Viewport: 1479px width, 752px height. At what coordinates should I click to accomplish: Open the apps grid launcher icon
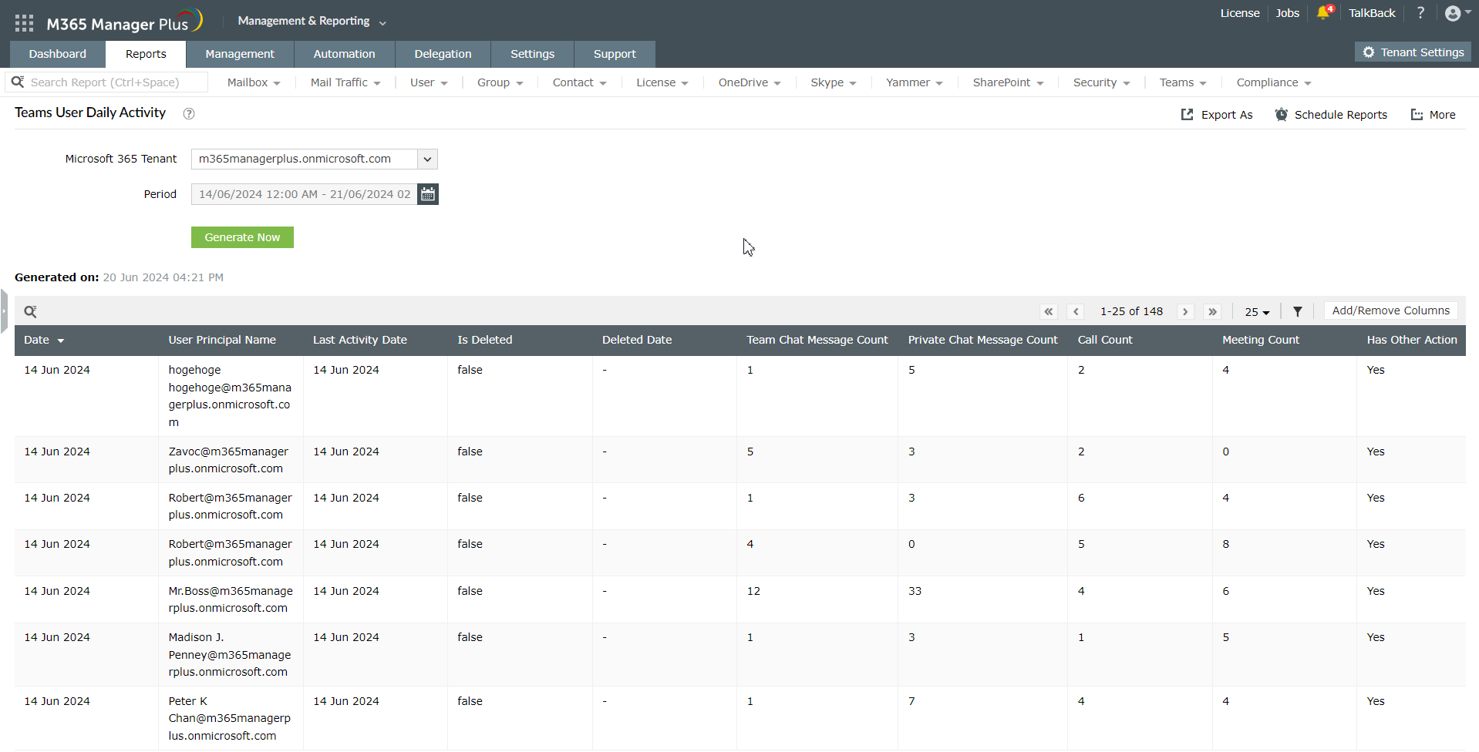point(24,23)
